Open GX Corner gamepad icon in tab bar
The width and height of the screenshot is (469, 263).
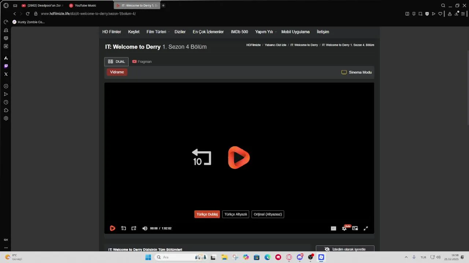point(15,5)
